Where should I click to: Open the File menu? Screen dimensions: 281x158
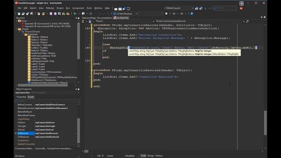click(19, 8)
